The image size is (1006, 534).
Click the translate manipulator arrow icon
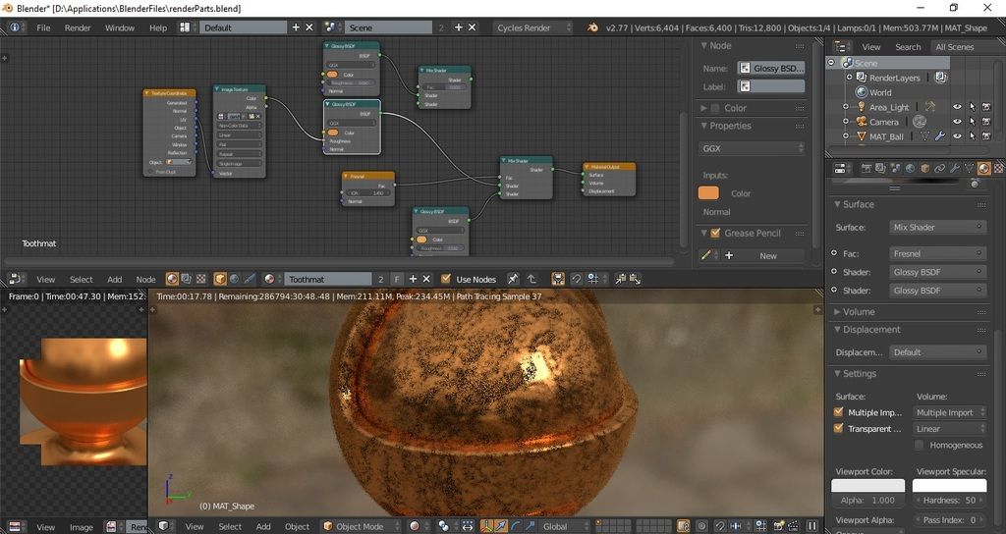pyautogui.click(x=501, y=526)
